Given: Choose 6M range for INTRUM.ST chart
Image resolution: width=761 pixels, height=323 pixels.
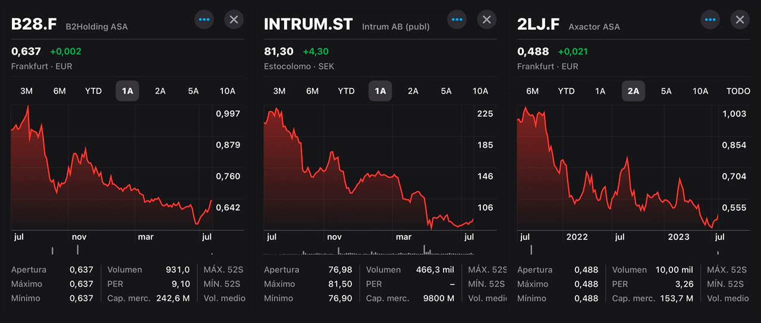Looking at the screenshot, I should [x=313, y=91].
